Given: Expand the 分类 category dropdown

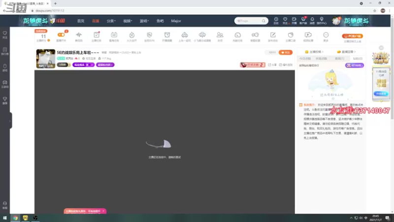Looking at the screenshot, I should click(111, 21).
